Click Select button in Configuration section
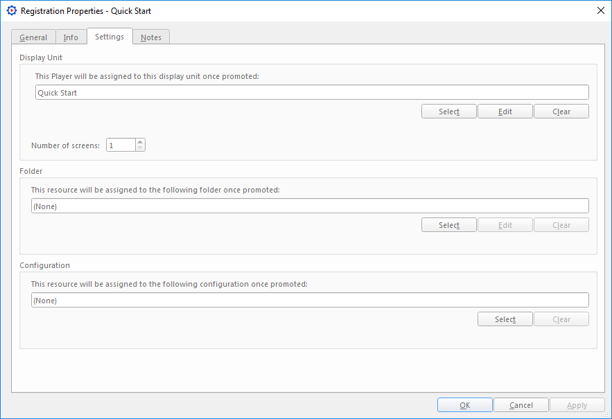 pos(505,319)
